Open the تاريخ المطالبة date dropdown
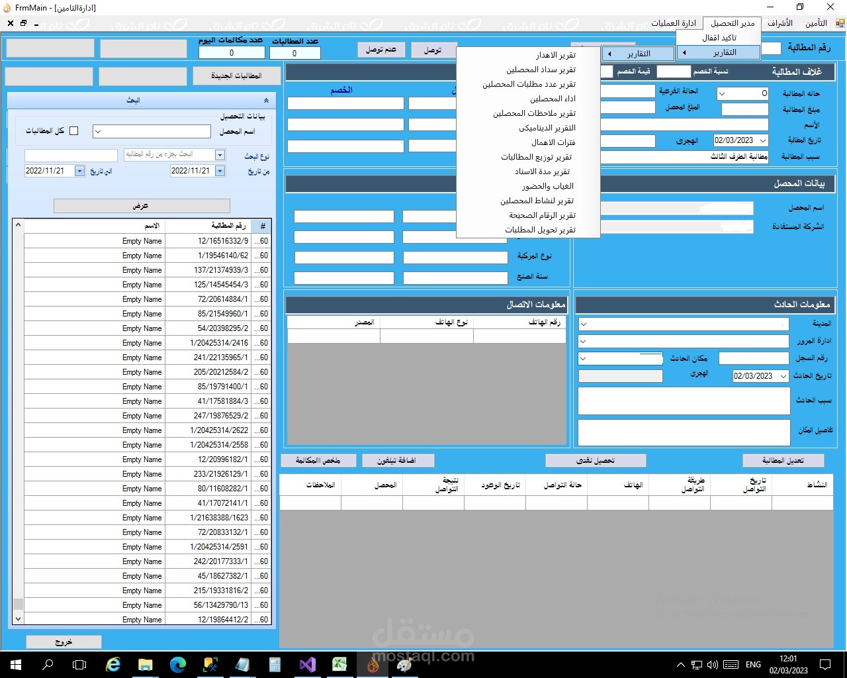847x678 pixels. [763, 140]
